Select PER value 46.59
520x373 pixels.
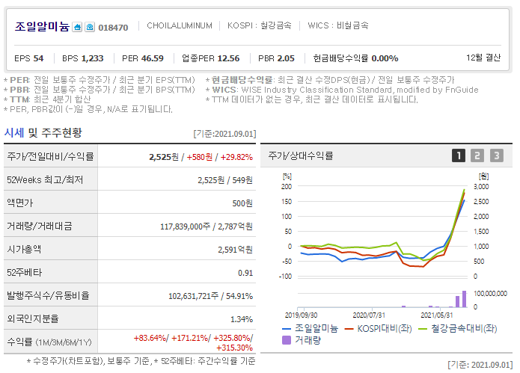(152, 58)
